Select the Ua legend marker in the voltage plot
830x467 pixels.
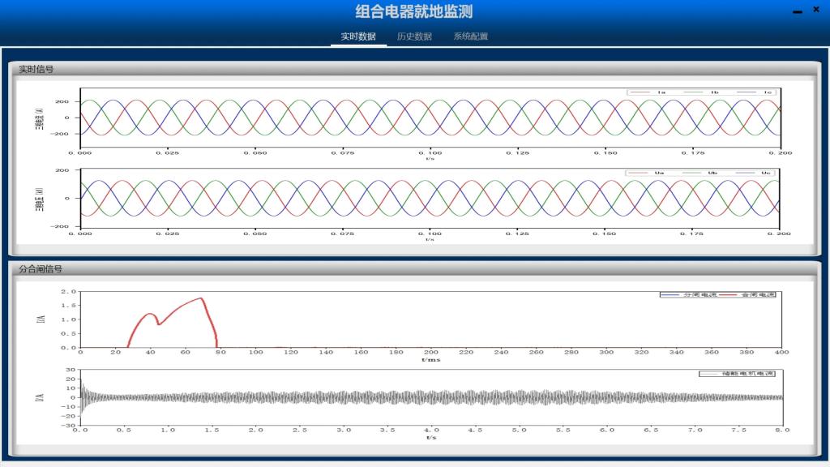coord(638,173)
